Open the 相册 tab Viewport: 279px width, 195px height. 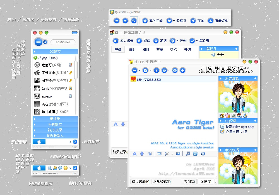146,50
